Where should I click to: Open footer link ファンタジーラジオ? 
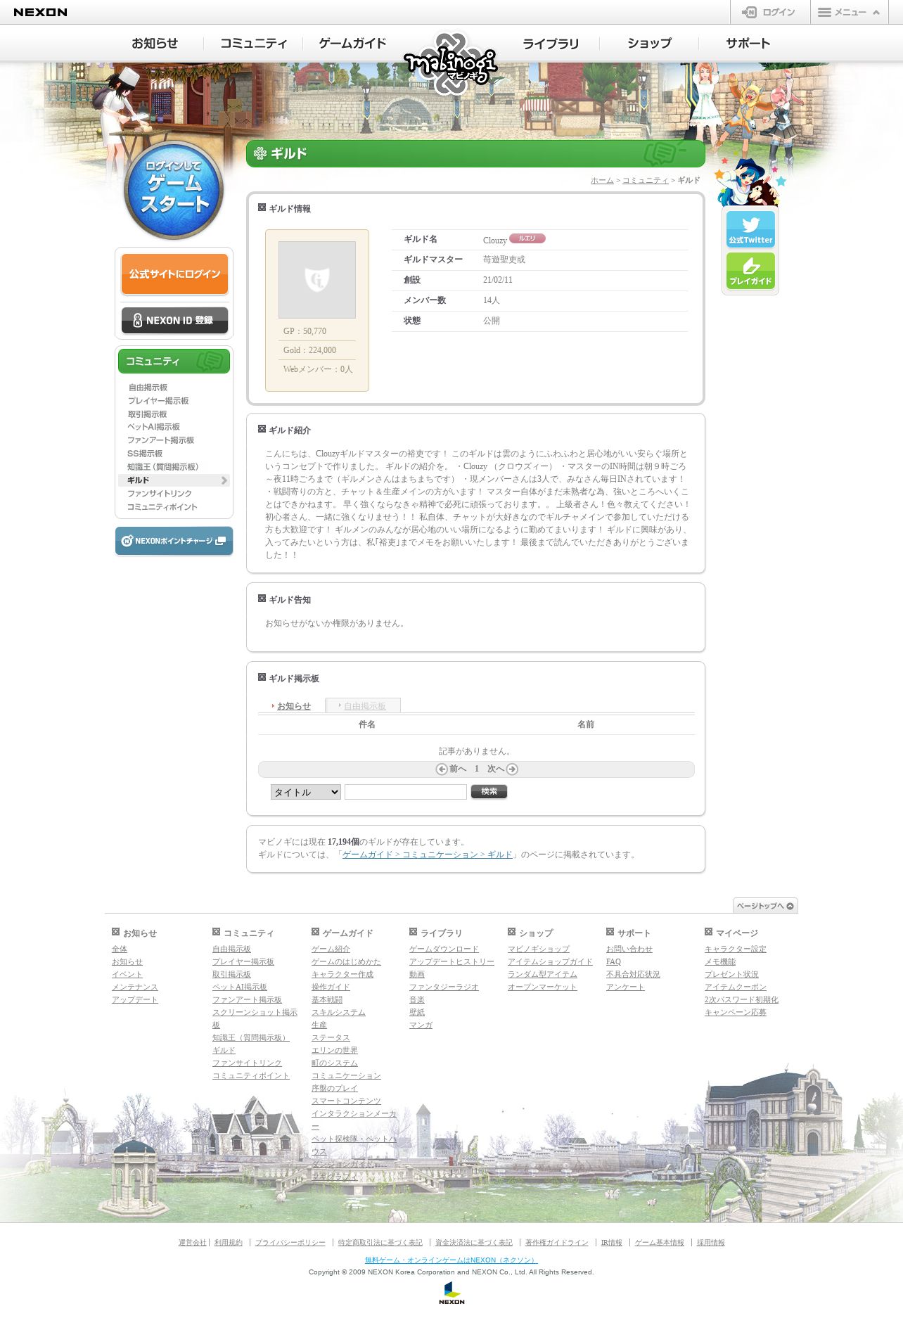point(444,987)
